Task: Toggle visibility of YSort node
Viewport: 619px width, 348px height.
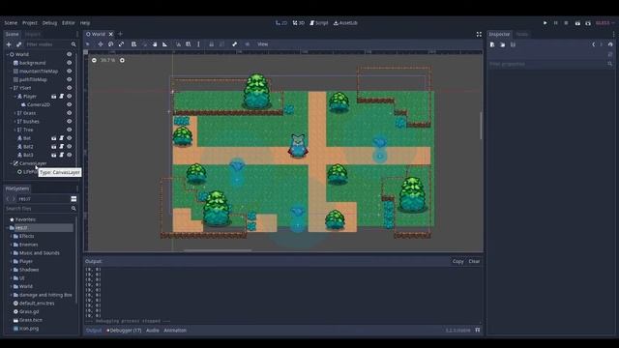Action: point(69,88)
